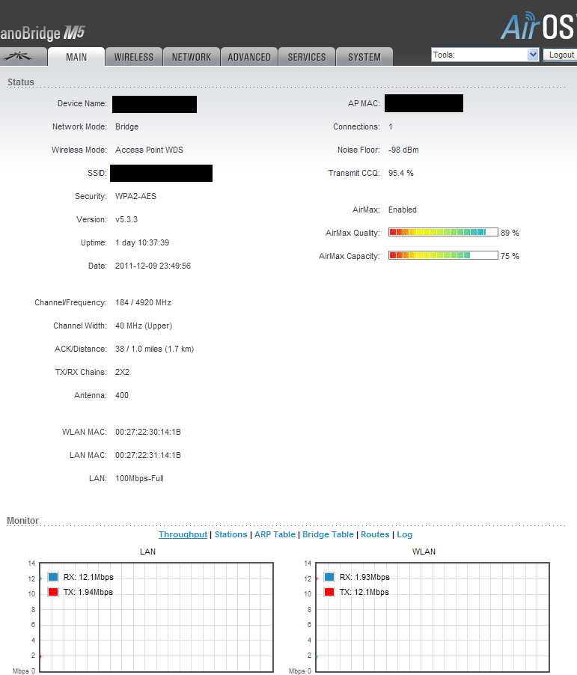Select the WLAN 'RX: 1.93Mbps' label
This screenshot has height=675, width=577.
pyautogui.click(x=364, y=577)
